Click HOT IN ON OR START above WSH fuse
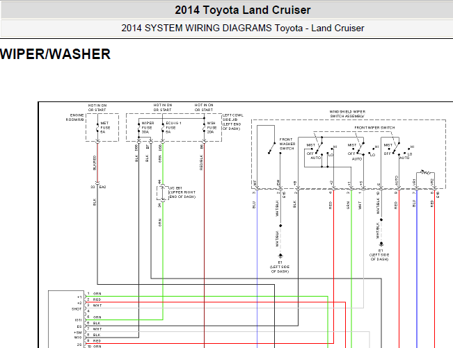The height and width of the screenshot is (348, 453). point(204,108)
